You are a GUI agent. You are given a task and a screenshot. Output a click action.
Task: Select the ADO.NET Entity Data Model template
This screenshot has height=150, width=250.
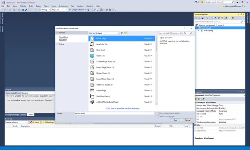click(122, 102)
